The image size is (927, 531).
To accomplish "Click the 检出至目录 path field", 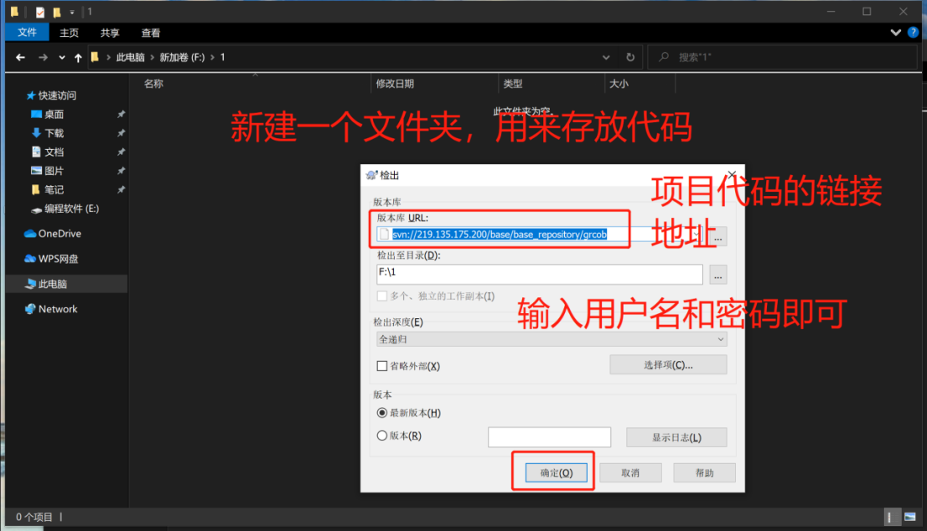I will tap(539, 274).
